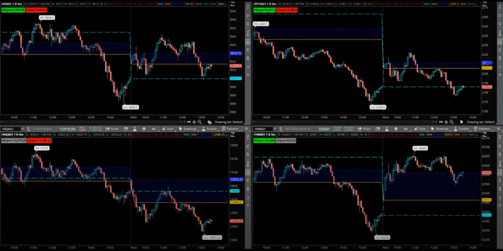503x251 pixels.
Task: Toggle Btns side panel on /RTYM21 chart
Action: [x=500, y=33]
